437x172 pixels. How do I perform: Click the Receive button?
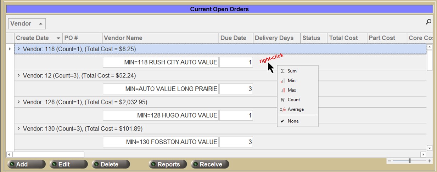(x=210, y=164)
